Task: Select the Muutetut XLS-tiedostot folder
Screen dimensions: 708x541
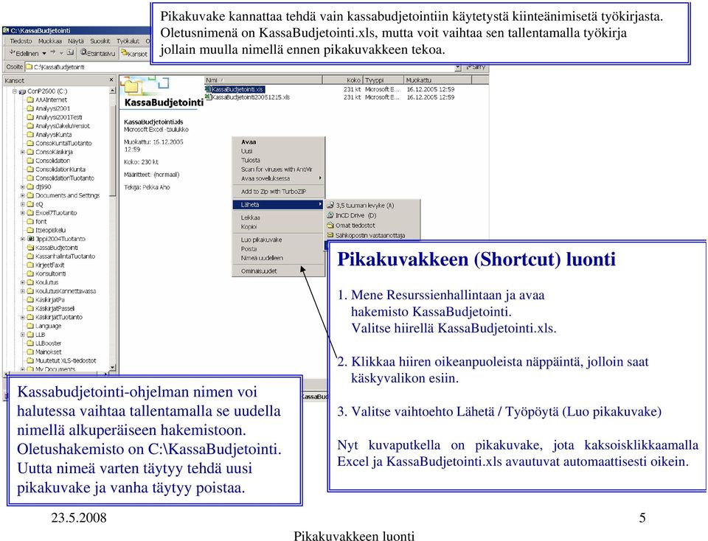Action: pyautogui.click(x=66, y=360)
